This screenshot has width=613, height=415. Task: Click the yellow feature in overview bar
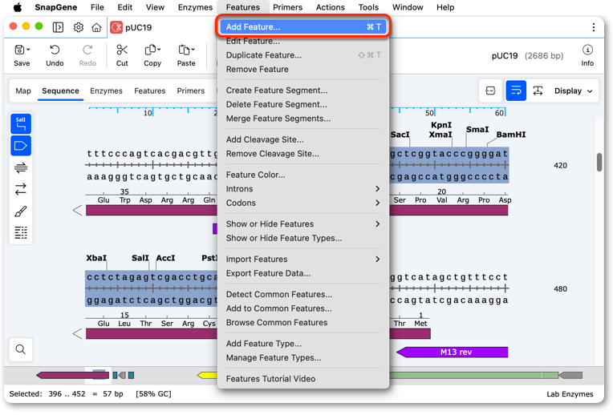click(x=207, y=375)
